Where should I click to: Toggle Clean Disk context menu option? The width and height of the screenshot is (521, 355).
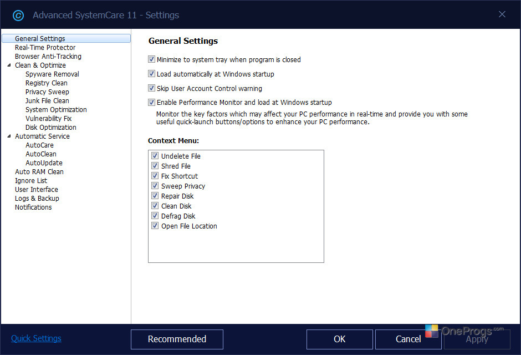click(x=155, y=206)
